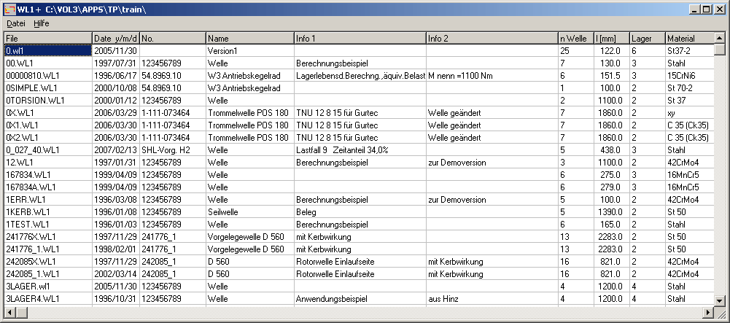
Task: Sort by Date y/m/d column header
Action: (115, 38)
